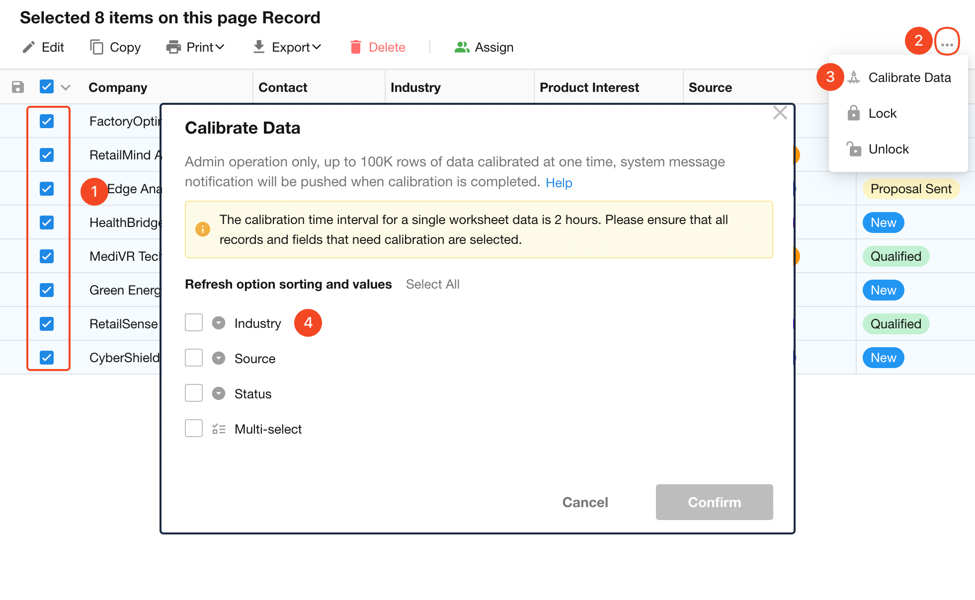Image resolution: width=975 pixels, height=600 pixels.
Task: Click the Copy icon in toolbar
Action: 96,47
